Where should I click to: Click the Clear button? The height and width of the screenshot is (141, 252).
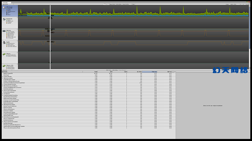[x=133, y=4]
